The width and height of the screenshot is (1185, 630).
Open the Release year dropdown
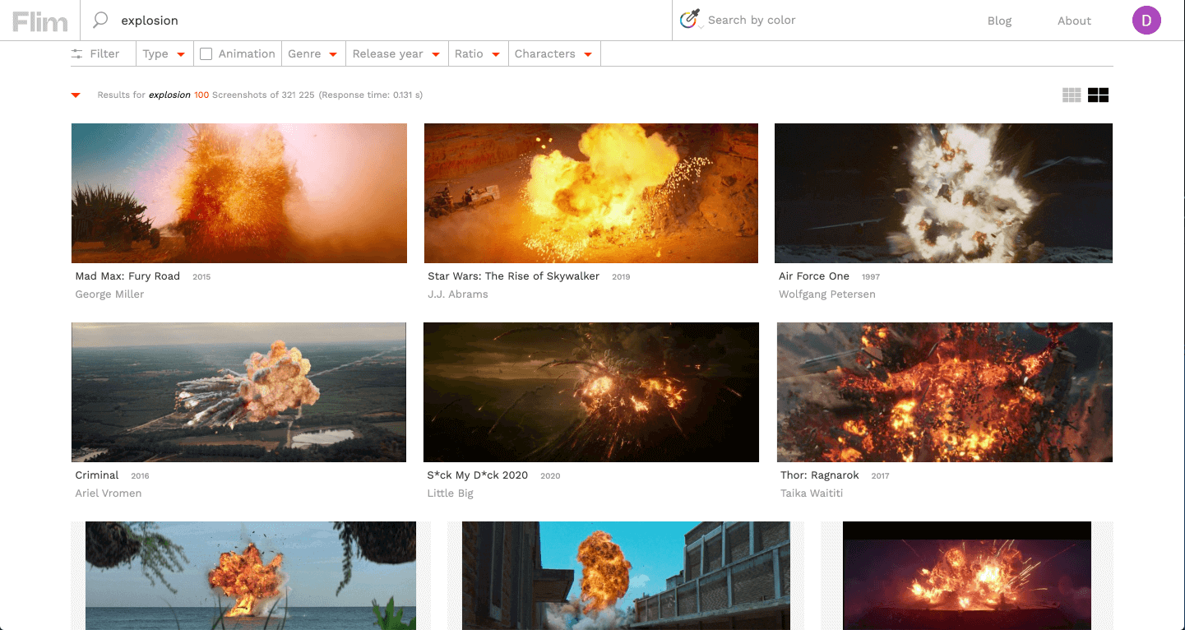(396, 53)
